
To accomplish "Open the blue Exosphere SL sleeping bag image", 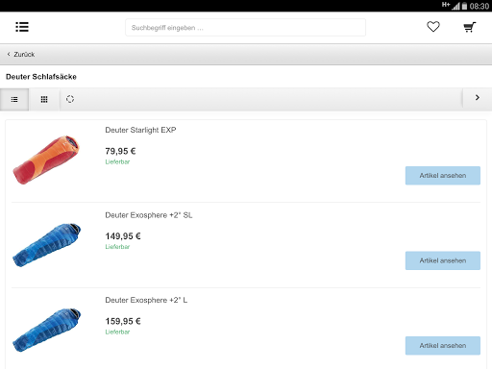I will (x=47, y=245).
